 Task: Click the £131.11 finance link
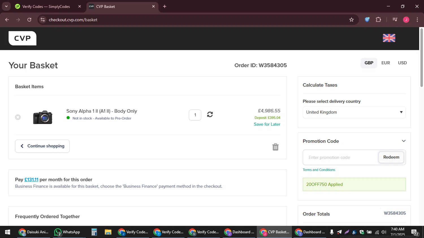coord(31,180)
